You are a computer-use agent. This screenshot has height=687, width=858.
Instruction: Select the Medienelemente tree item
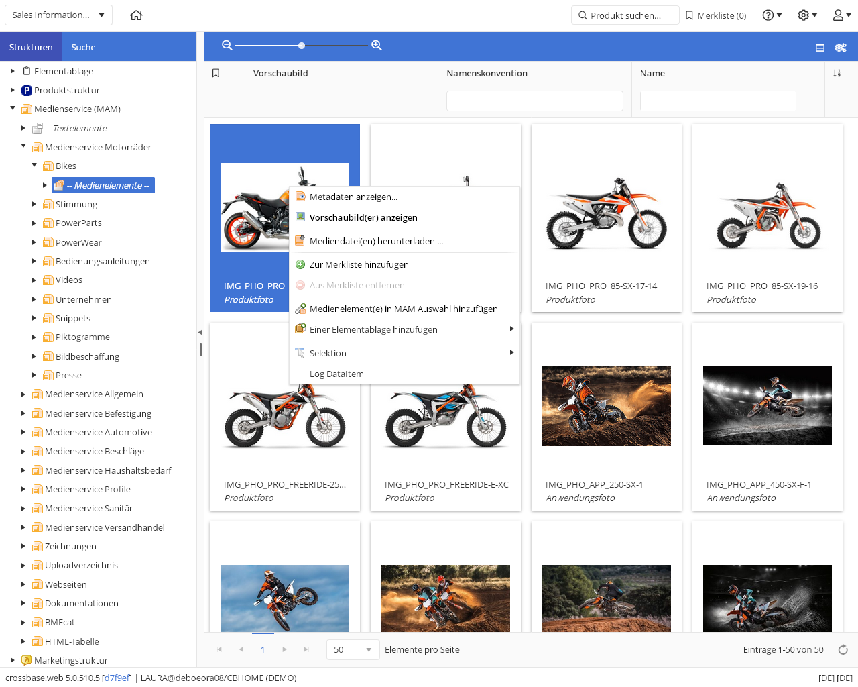pos(103,185)
